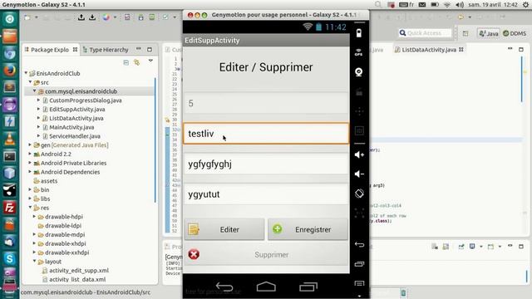Collapse res folder node
This screenshot has height=299, width=532.
(30, 208)
